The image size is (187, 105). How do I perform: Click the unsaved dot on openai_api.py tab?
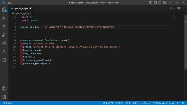[30, 8]
